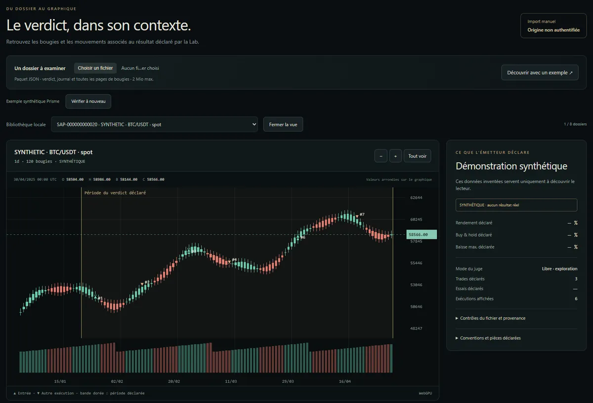Open Découvrir avec un exemple

click(x=540, y=73)
